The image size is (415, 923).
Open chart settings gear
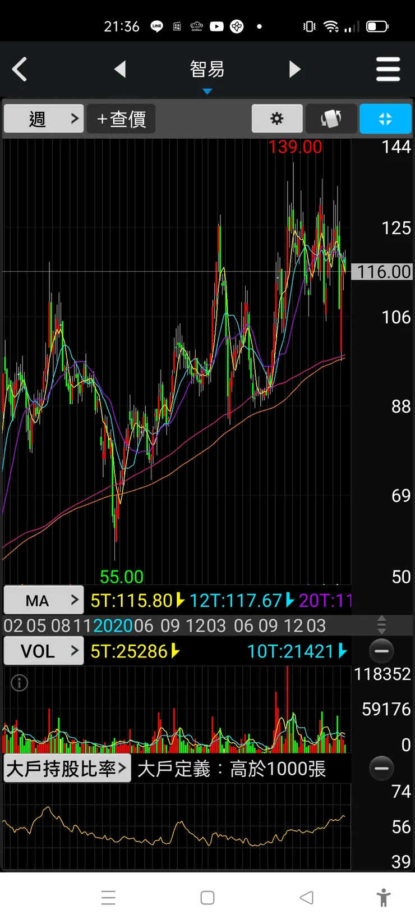[x=277, y=118]
